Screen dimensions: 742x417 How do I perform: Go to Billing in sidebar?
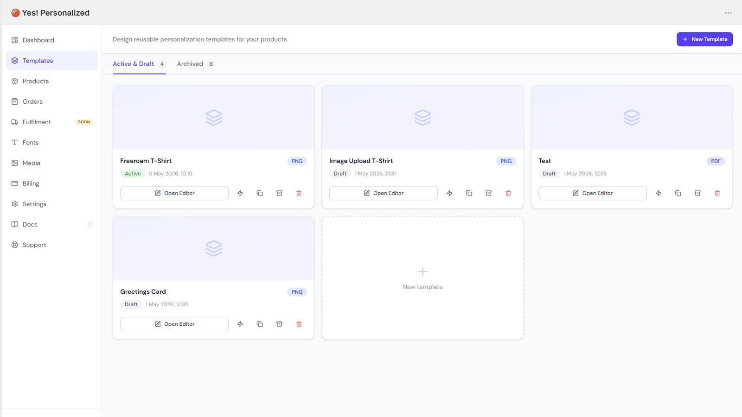(52, 183)
